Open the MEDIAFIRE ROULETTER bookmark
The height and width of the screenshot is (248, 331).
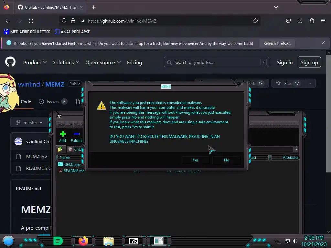pyautogui.click(x=27, y=32)
